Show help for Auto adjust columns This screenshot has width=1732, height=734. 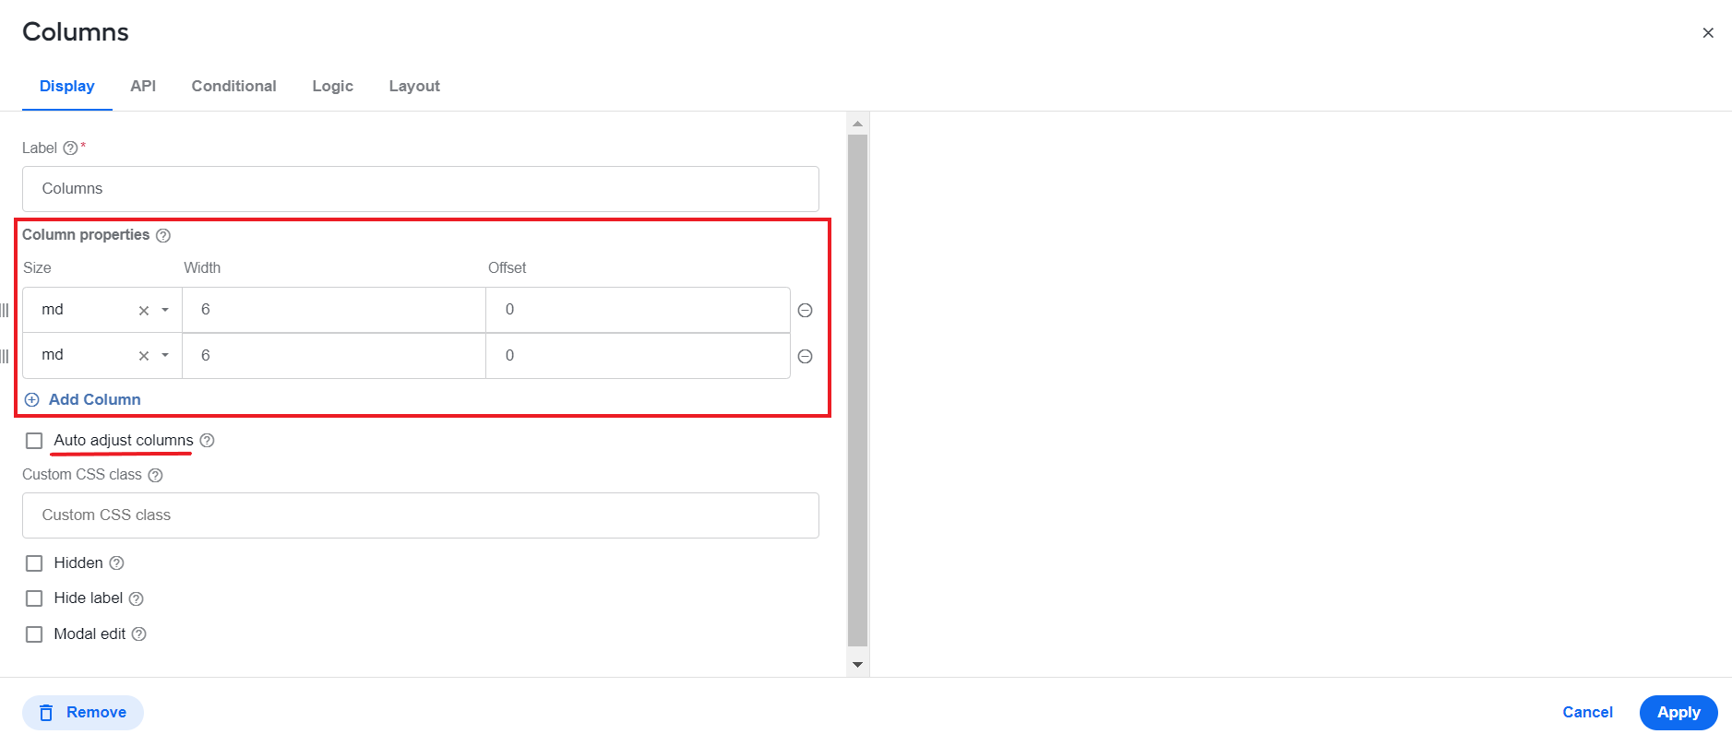[x=207, y=441]
